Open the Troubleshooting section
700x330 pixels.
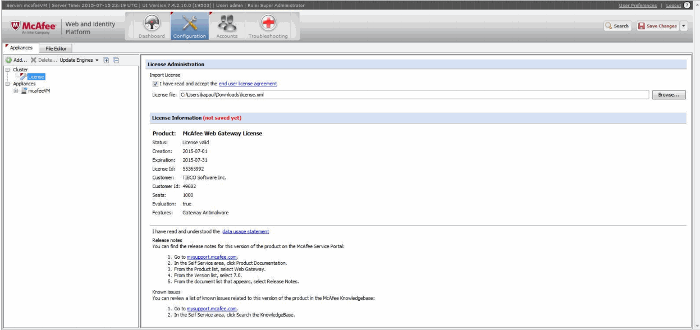coord(269,26)
